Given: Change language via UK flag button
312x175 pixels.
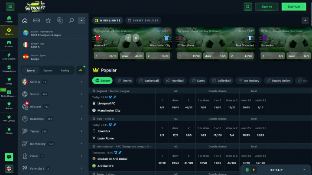Looking at the screenshot, I should 9,169.
